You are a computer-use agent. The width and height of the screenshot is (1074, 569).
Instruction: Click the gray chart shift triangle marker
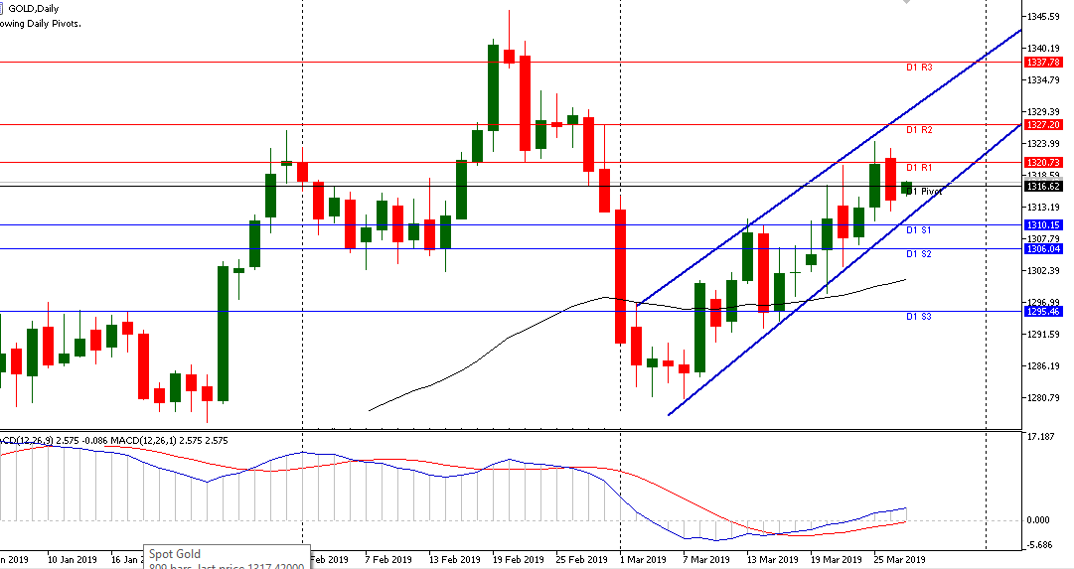905,4
